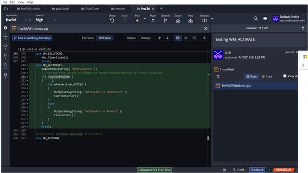Open Boards dropdown arrow
Viewport: 308px width, 173px height.
tap(212, 19)
